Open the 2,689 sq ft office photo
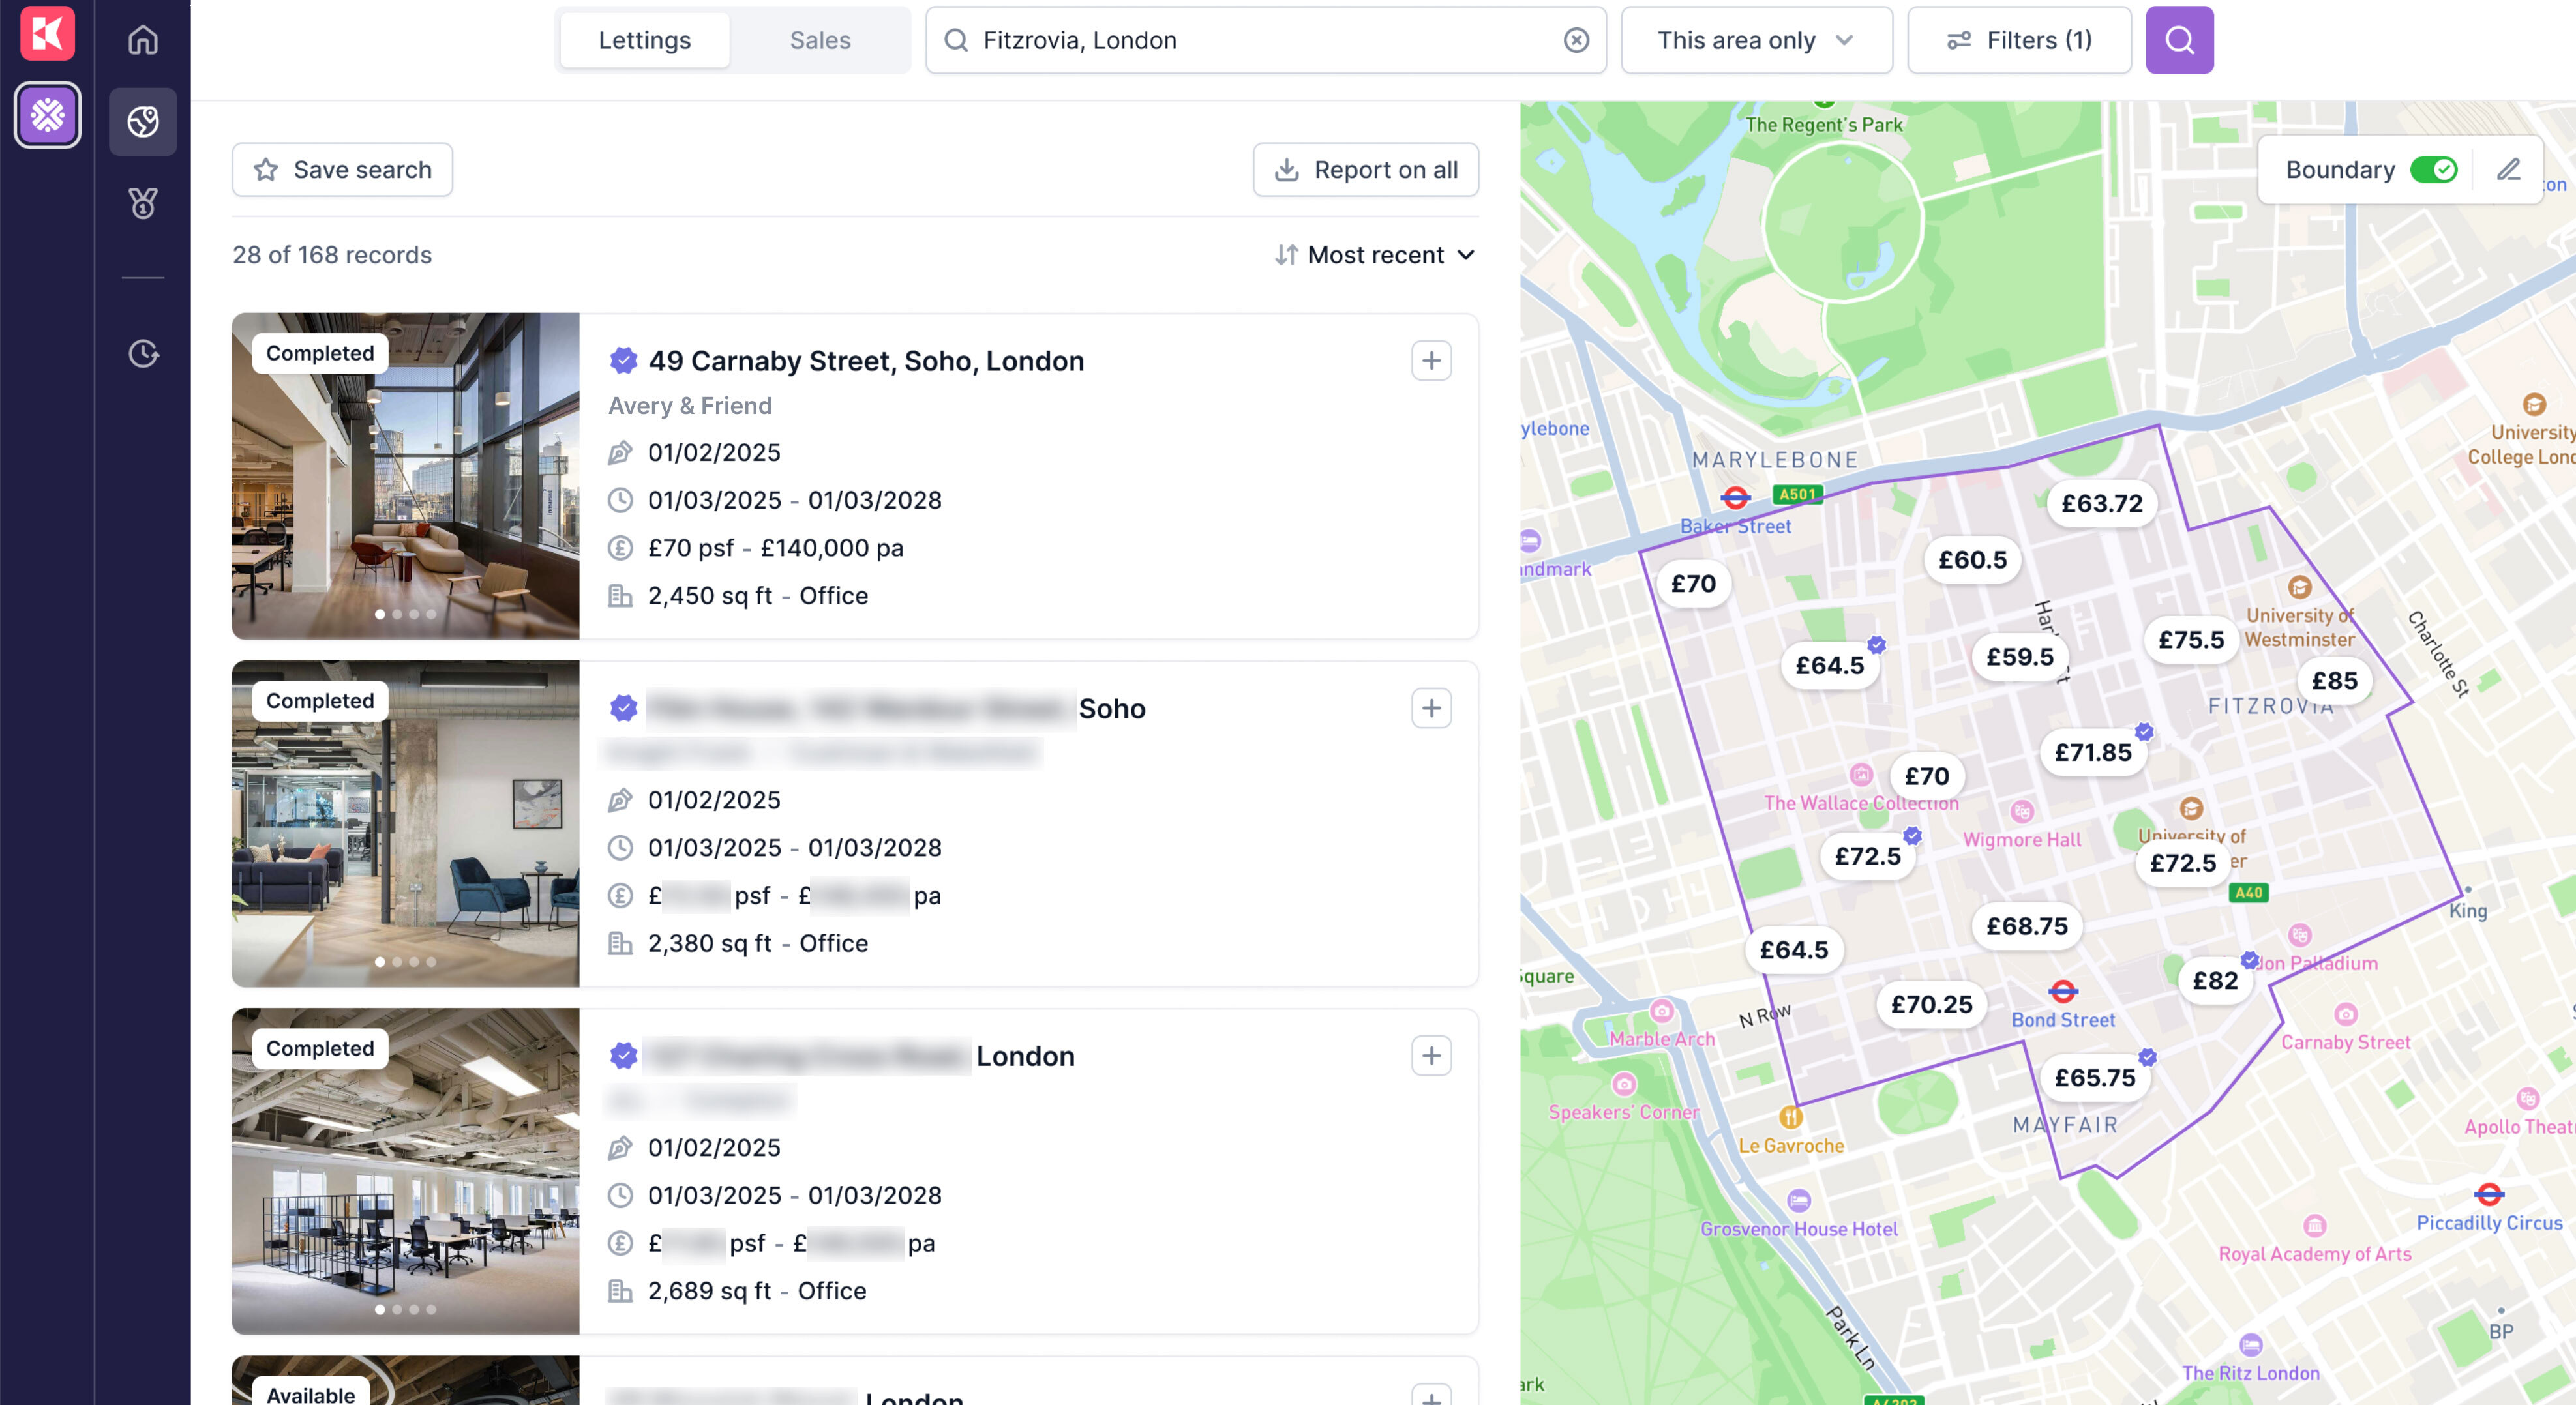The height and width of the screenshot is (1405, 2576). tap(405, 1171)
